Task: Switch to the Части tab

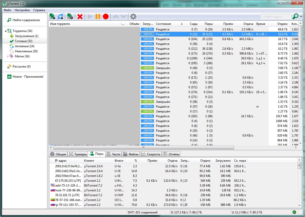Action: point(113,154)
